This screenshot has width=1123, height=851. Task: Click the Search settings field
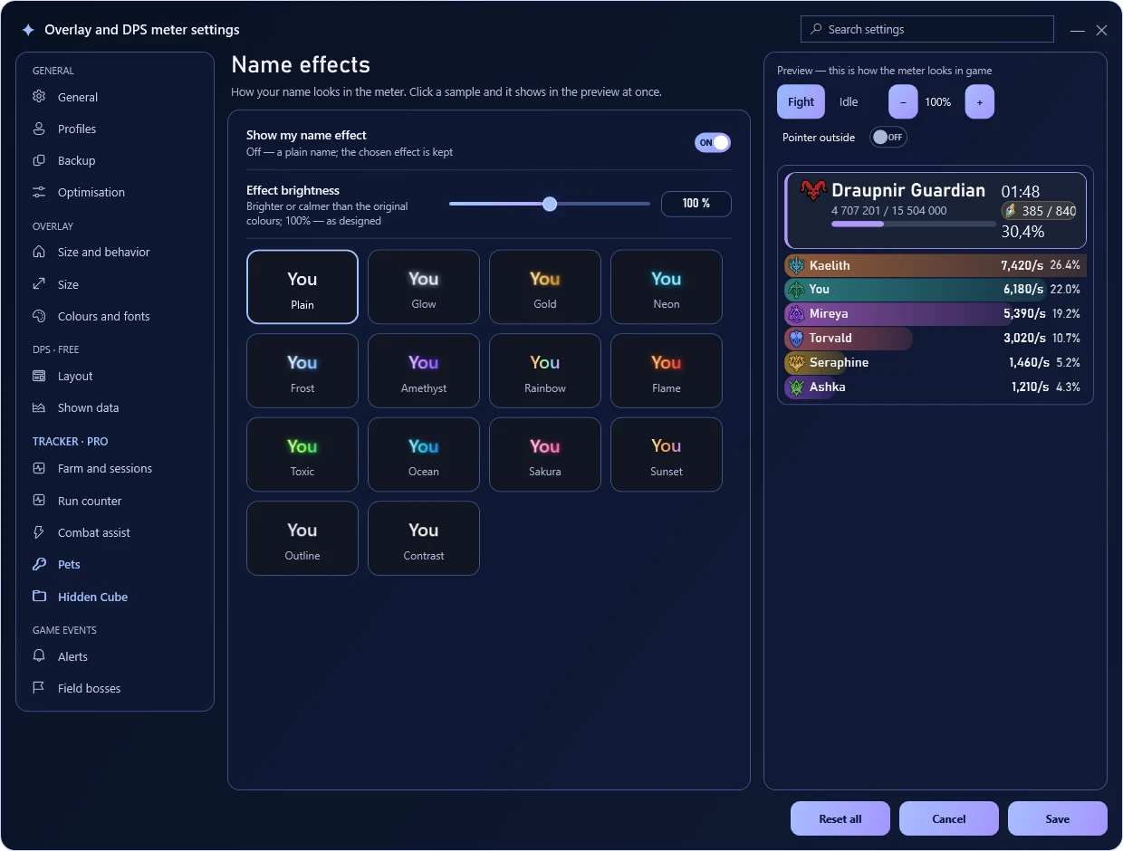[927, 29]
